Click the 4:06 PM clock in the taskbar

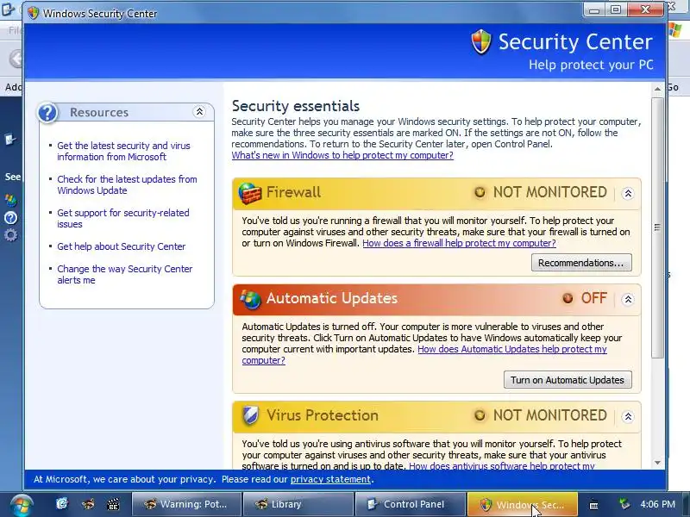pos(657,504)
